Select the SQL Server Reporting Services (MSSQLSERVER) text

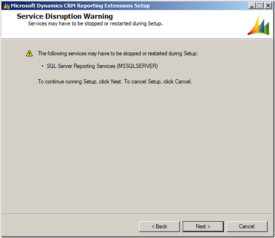click(102, 66)
